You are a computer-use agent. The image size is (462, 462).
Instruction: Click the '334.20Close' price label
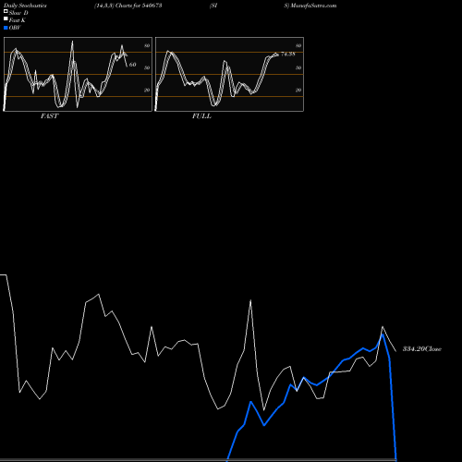(422, 349)
